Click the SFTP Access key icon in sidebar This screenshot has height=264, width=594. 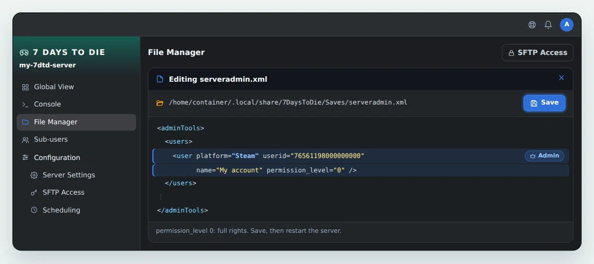34,193
